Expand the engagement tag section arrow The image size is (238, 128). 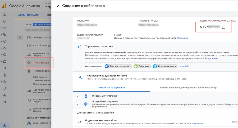pos(1,35)
